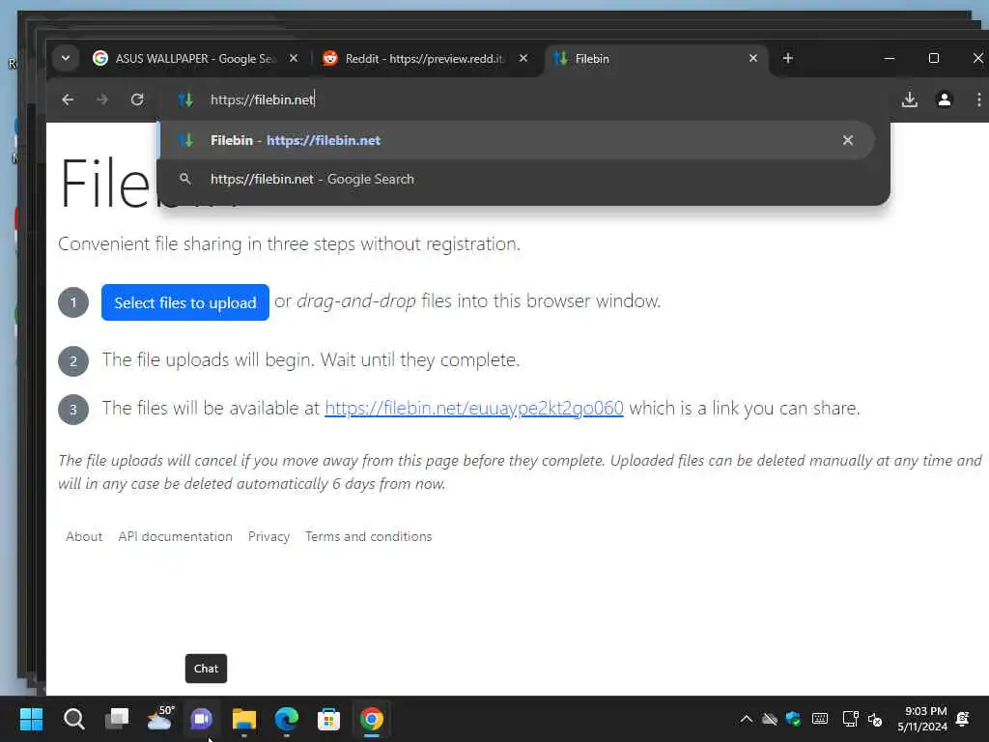989x742 pixels.
Task: Close the Reddit tab
Action: [x=523, y=58]
